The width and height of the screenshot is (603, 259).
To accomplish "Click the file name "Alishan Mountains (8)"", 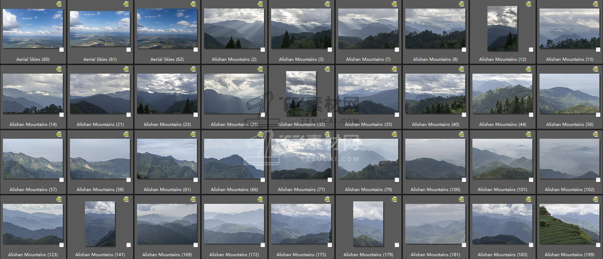I will click(x=435, y=59).
